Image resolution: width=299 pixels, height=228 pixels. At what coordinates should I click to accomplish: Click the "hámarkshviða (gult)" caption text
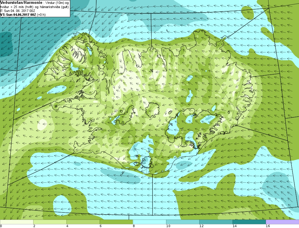point(54,7)
